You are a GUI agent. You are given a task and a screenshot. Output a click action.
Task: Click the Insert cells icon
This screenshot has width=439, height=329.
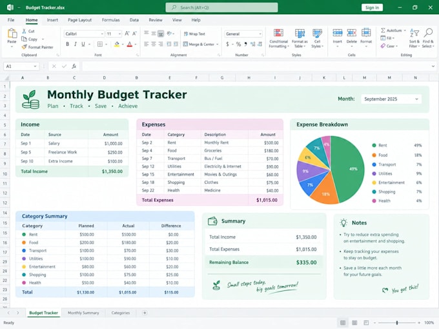[338, 33]
